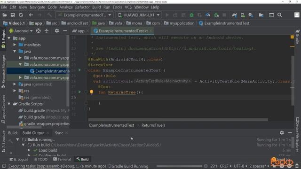
Task: Collapse the app module tree node
Action: [9, 38]
